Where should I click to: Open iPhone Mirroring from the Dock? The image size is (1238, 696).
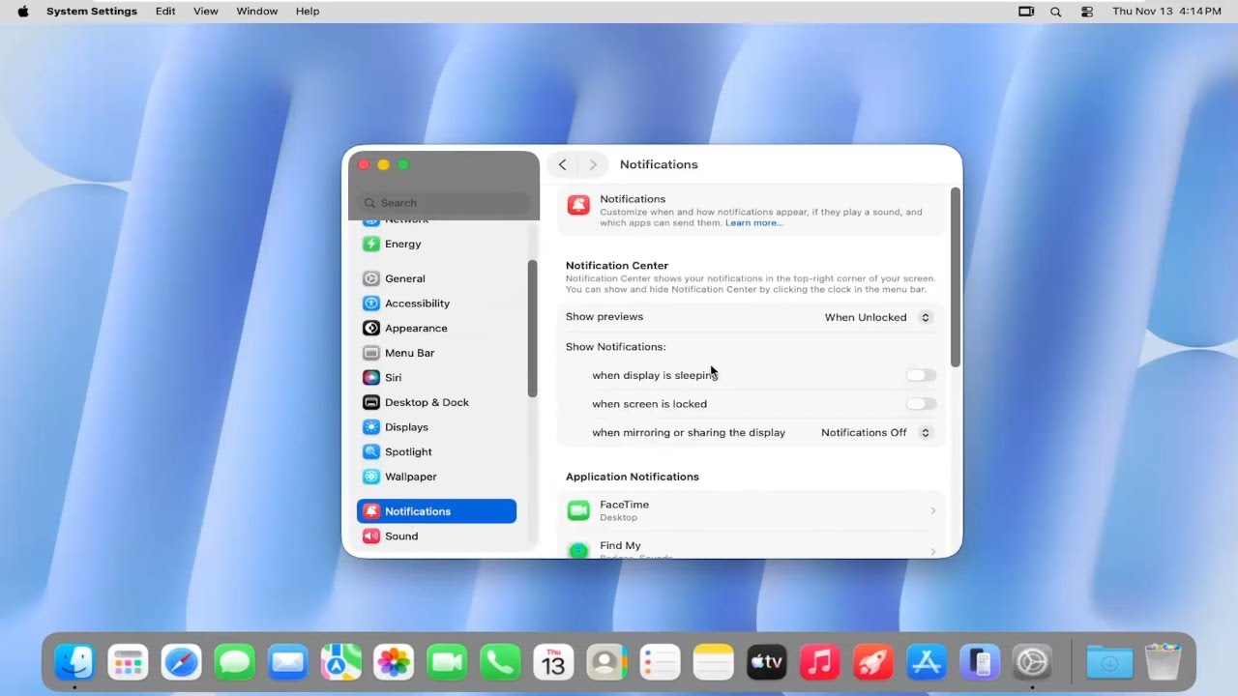click(980, 662)
